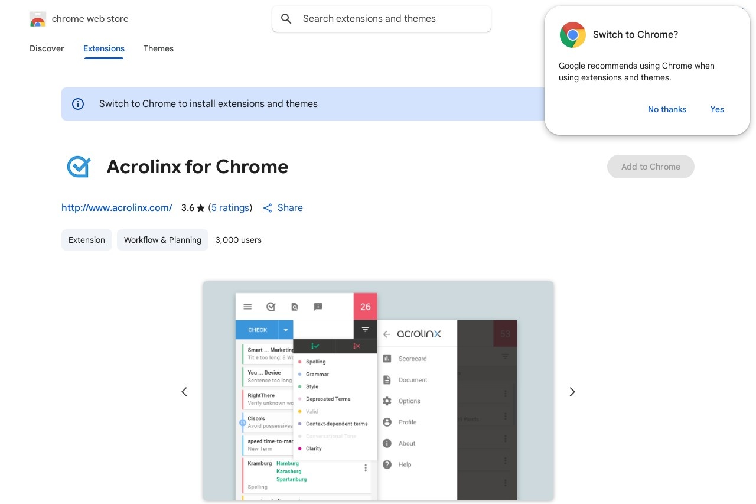Open the Extensions tab
Viewport: 756px width, 504px height.
pyautogui.click(x=104, y=48)
